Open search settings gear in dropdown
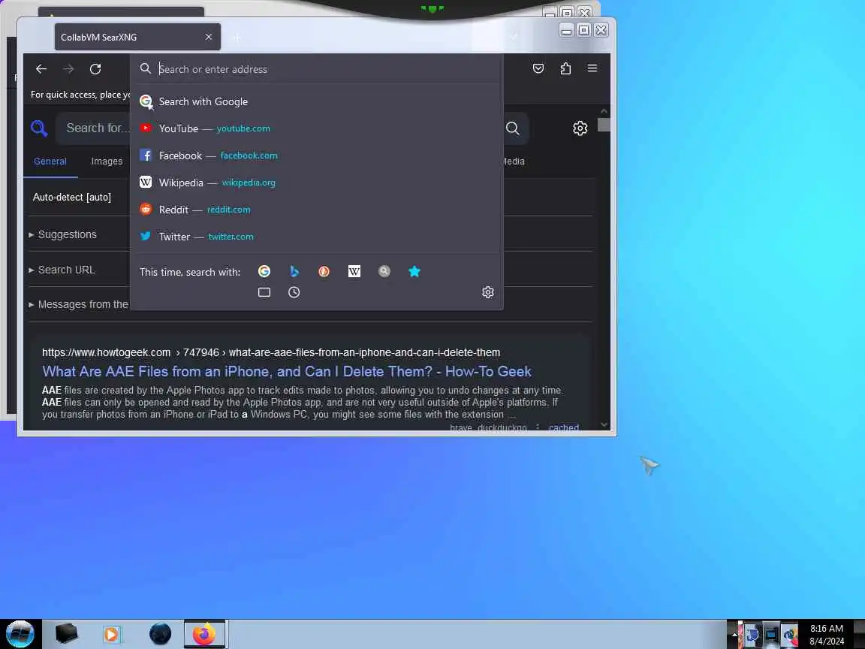Image resolution: width=865 pixels, height=649 pixels. coord(487,292)
